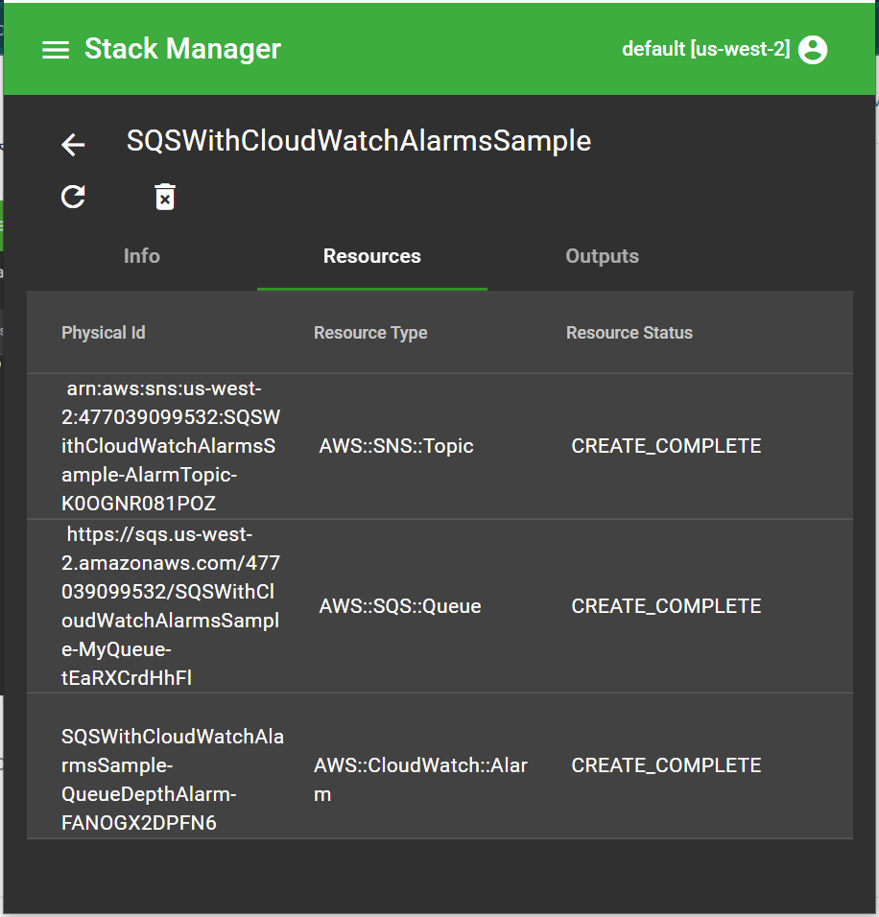
Task: Click the Physical Id column header
Action: coord(104,333)
